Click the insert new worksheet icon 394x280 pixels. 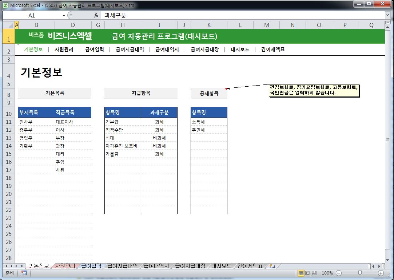pyautogui.click(x=272, y=266)
